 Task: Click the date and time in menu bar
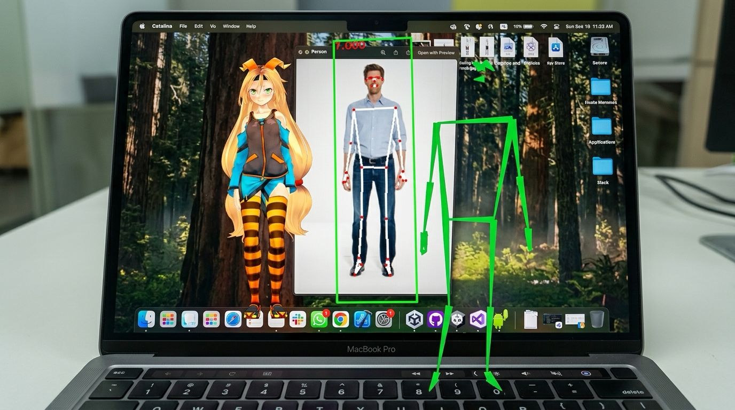click(x=589, y=26)
